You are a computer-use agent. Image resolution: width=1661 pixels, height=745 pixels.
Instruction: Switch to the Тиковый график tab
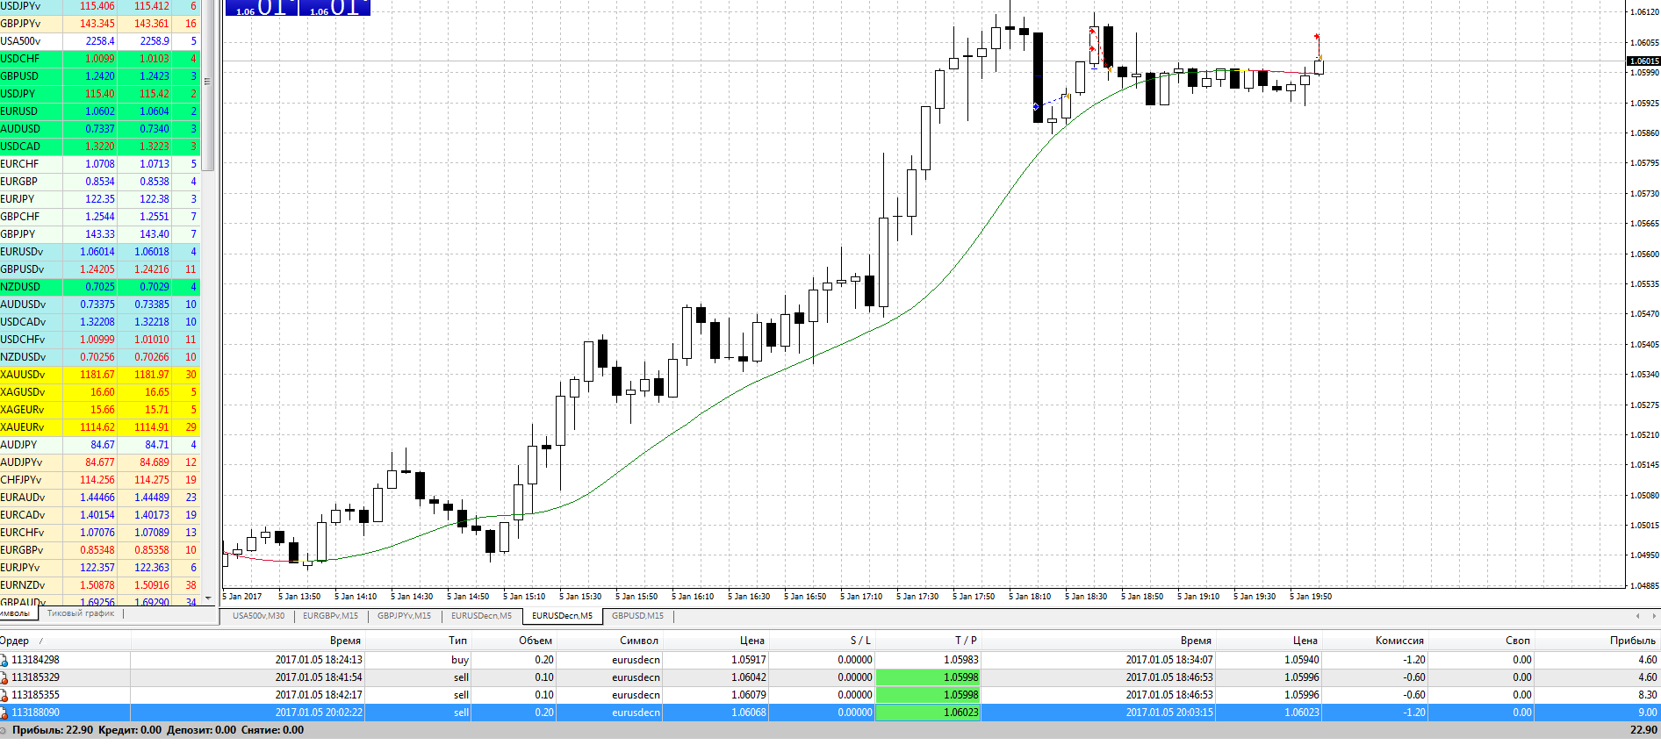81,613
